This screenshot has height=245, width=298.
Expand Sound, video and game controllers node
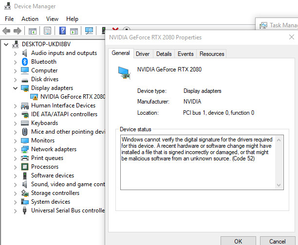(x=16, y=185)
